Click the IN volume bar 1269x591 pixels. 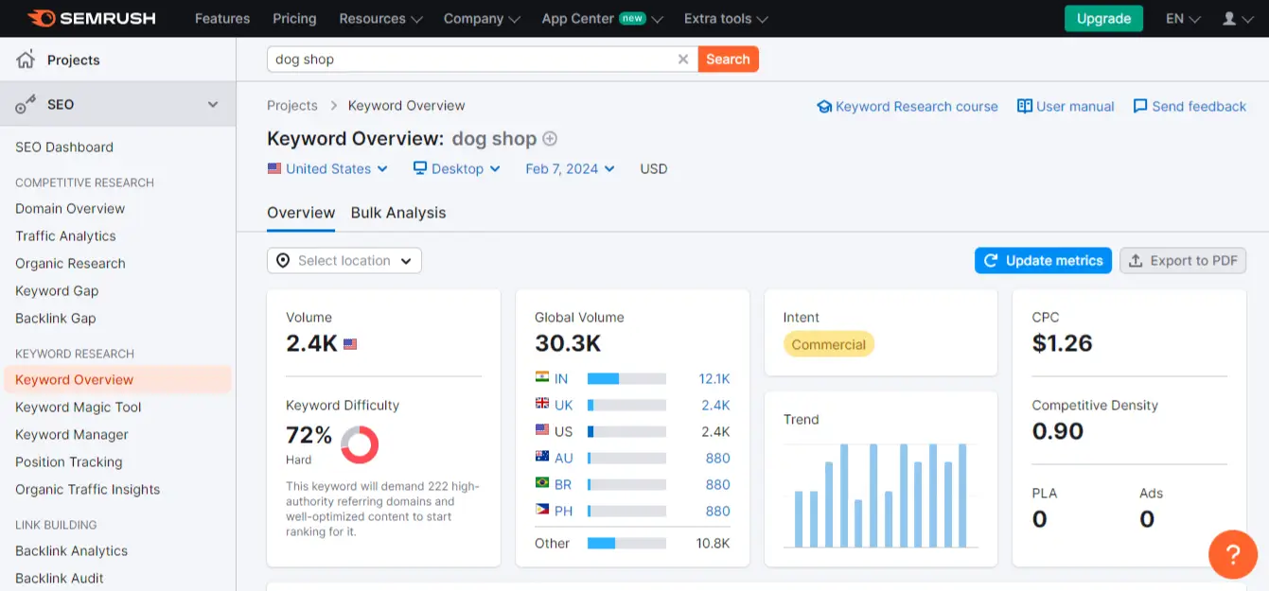point(626,378)
